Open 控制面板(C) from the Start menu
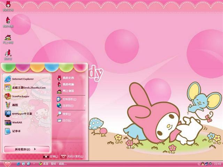This screenshot has width=223, height=167. (69, 99)
